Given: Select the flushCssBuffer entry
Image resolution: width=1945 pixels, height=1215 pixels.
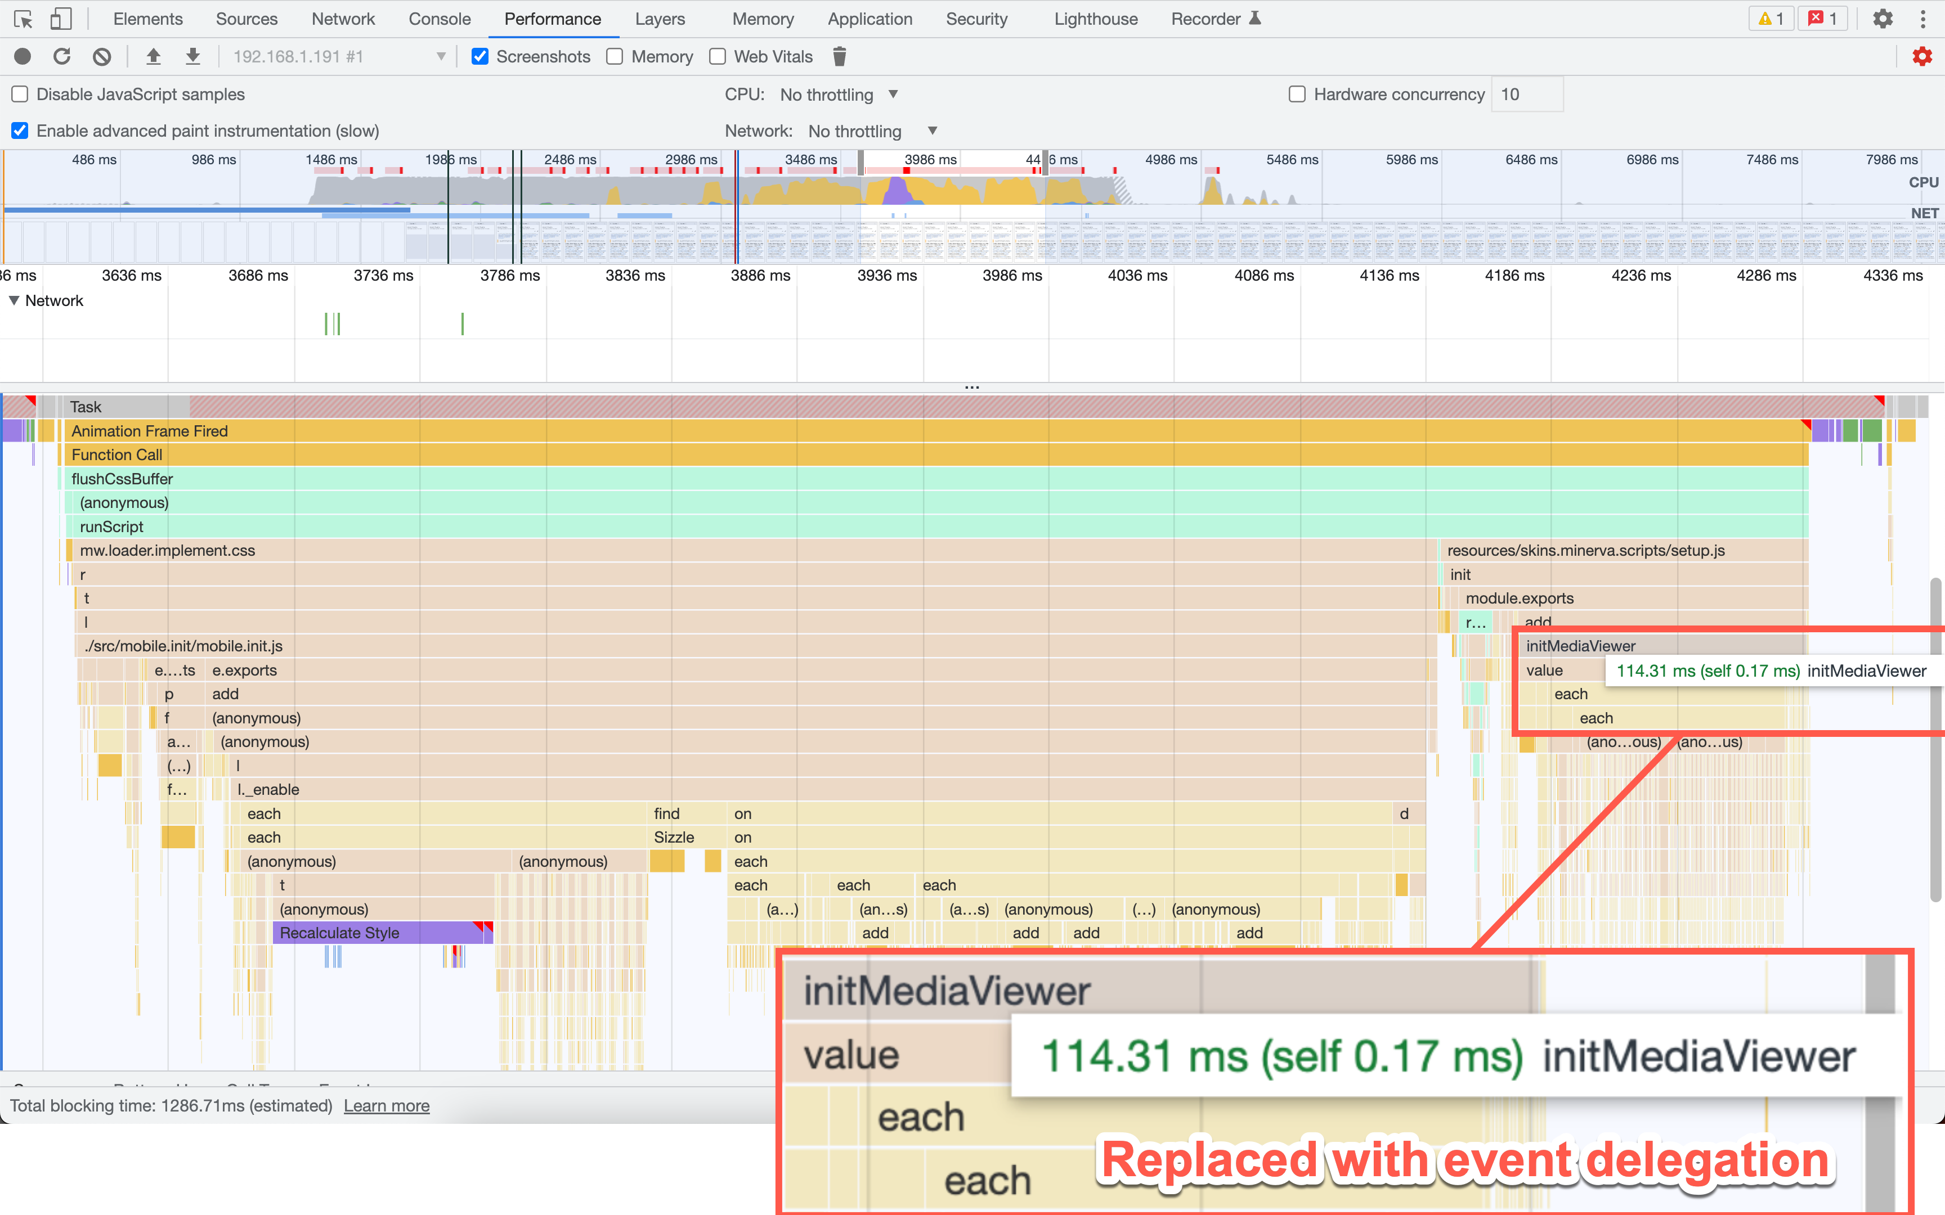Looking at the screenshot, I should coord(936,479).
